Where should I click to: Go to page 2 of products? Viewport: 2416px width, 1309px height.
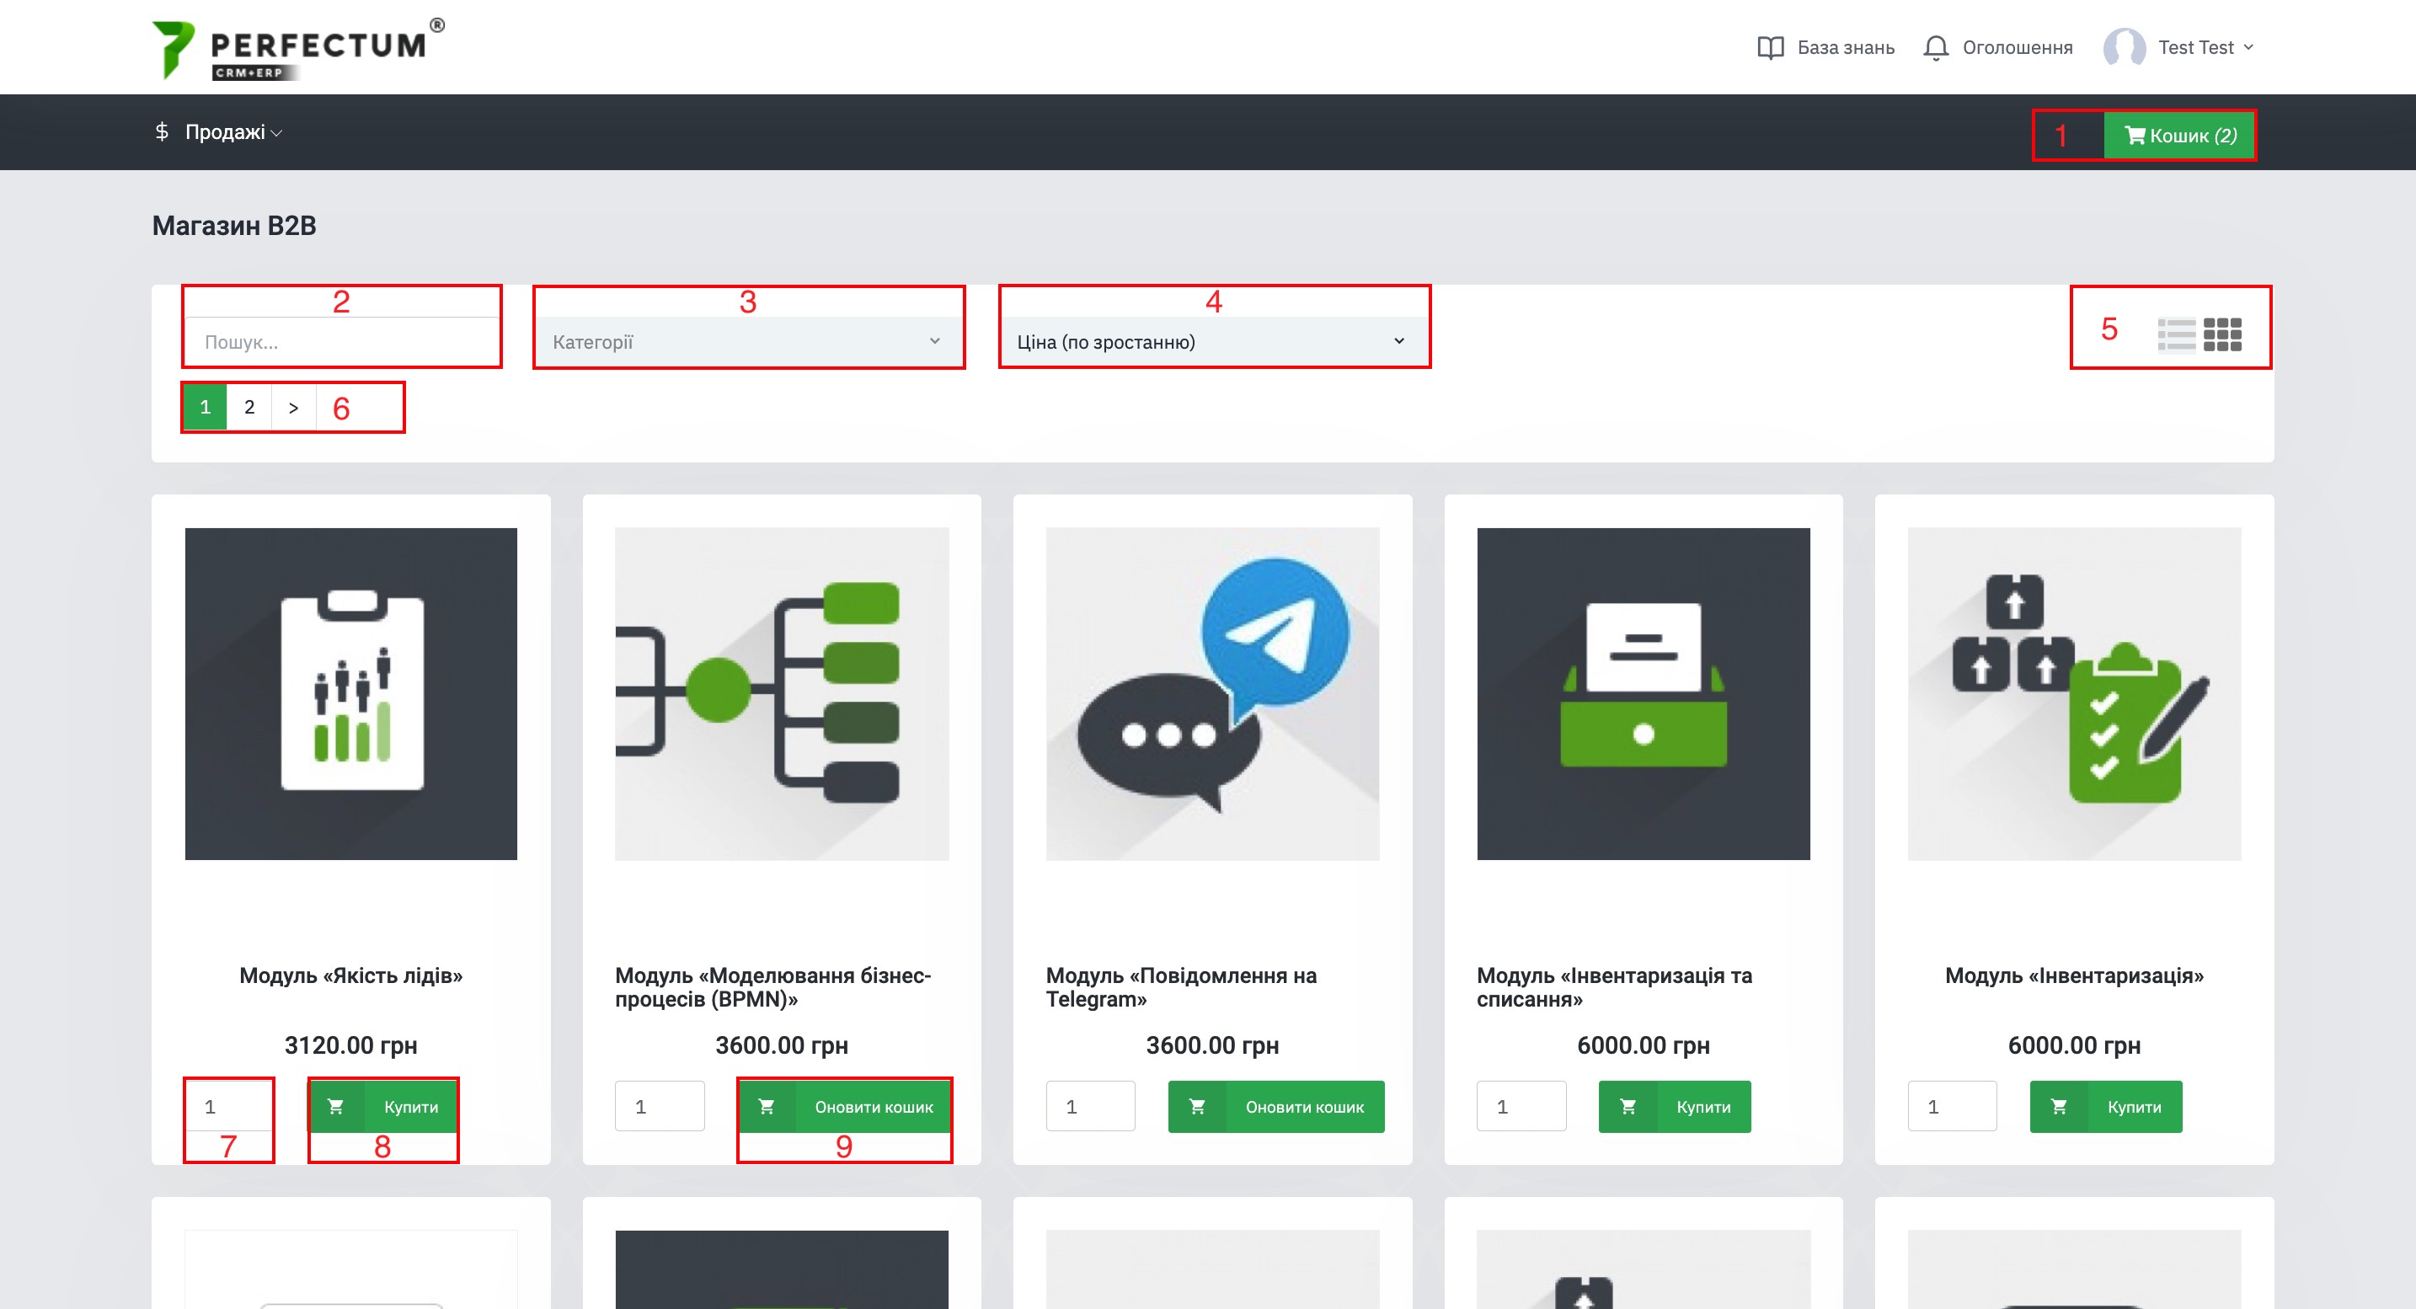[x=249, y=407]
